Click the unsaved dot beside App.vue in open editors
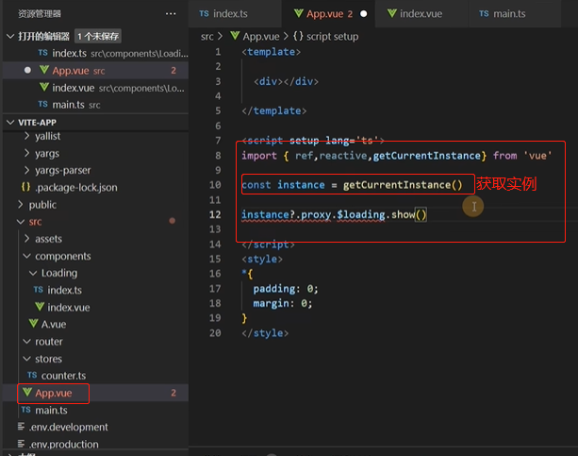Screen dimensions: 578x456 tap(27, 70)
